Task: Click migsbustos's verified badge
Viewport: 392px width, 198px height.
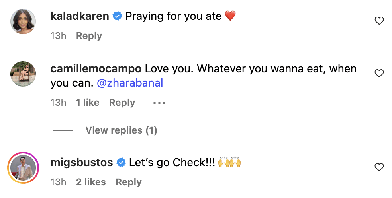Action: pos(121,163)
